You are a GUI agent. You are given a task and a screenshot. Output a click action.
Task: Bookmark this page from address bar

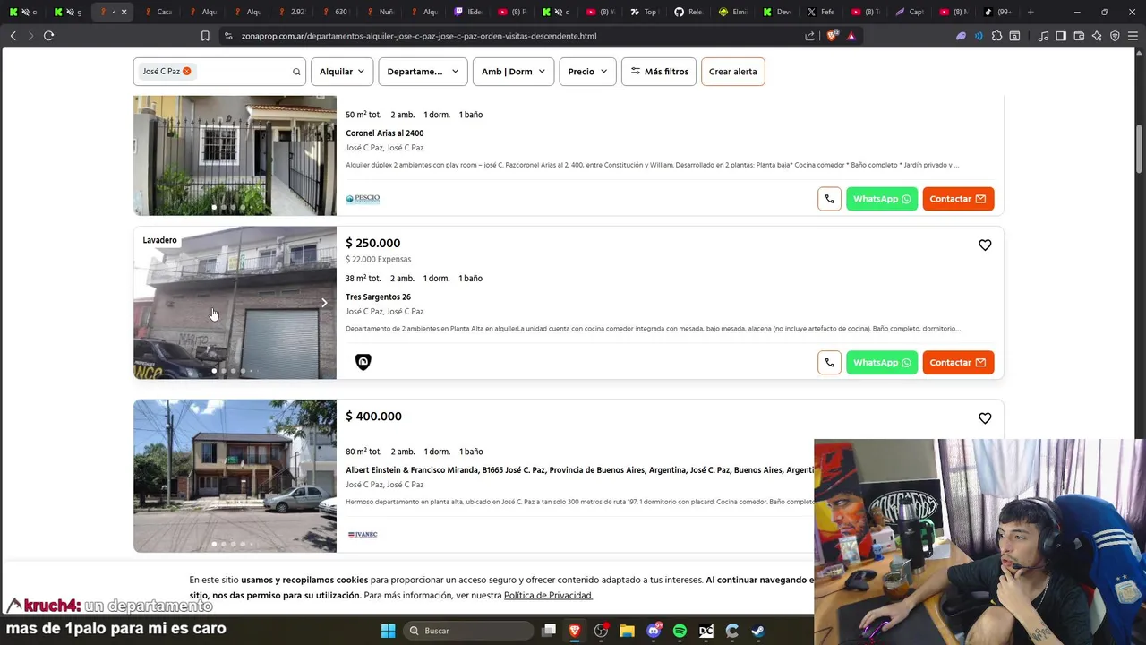[x=205, y=36]
